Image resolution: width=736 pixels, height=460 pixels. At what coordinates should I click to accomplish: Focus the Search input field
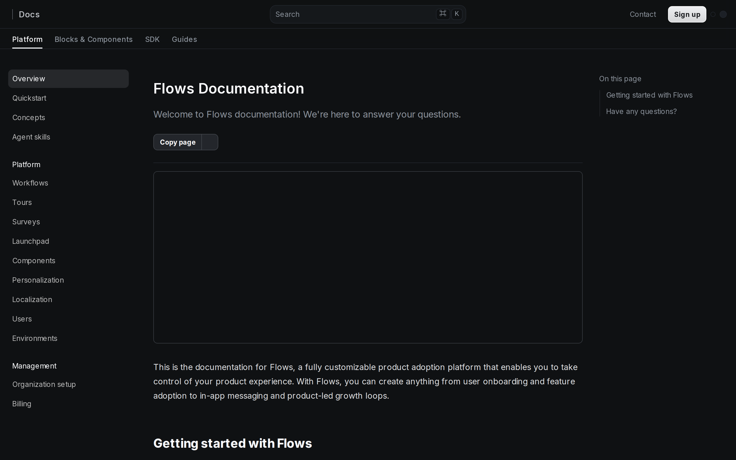coord(368,14)
